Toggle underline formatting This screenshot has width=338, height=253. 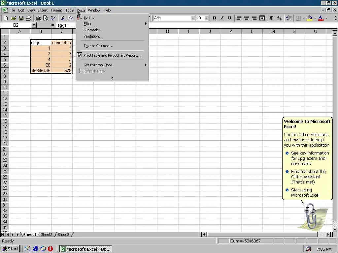coord(229,18)
